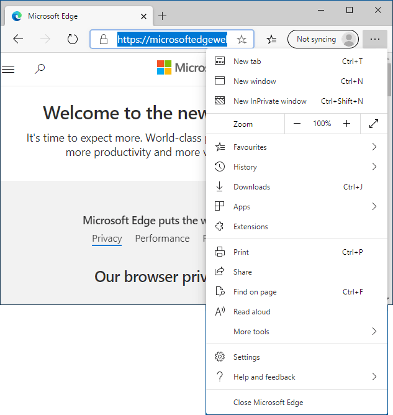Click the Apps grid icon
Image resolution: width=393 pixels, height=415 pixels.
point(220,206)
